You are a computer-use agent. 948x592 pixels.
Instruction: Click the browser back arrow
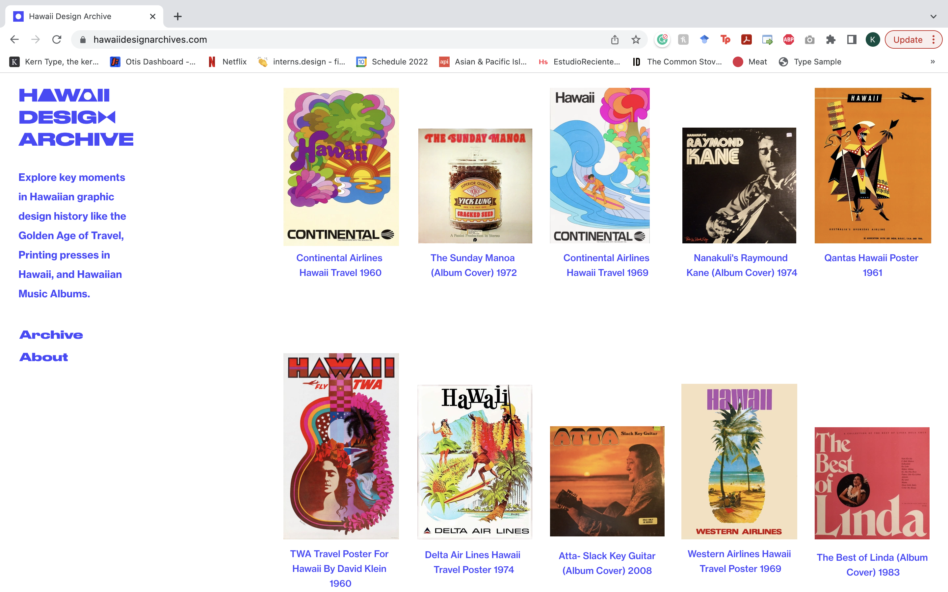point(14,39)
